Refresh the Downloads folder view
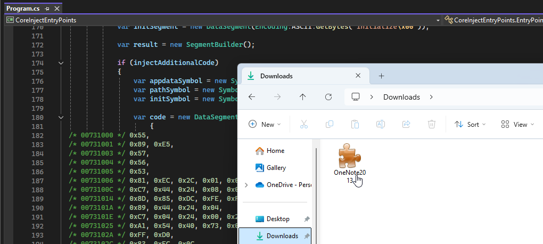Viewport: 543px width, 244px height. tap(328, 97)
